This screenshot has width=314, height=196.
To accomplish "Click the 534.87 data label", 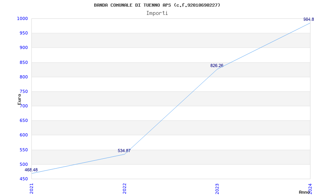I will [124, 151].
